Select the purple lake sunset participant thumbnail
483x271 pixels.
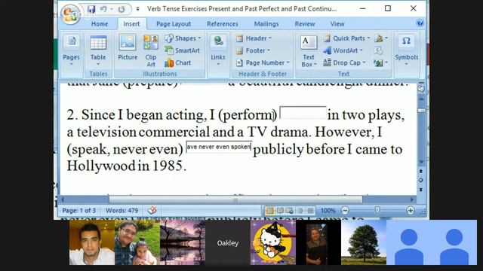click(183, 242)
